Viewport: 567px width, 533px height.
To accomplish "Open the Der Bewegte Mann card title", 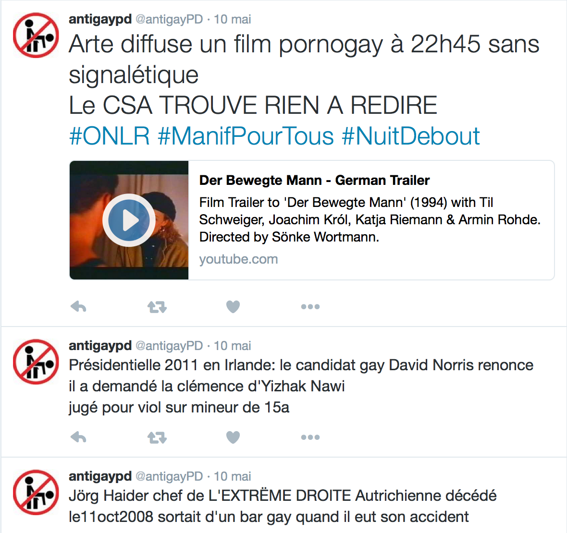I will coord(314,180).
